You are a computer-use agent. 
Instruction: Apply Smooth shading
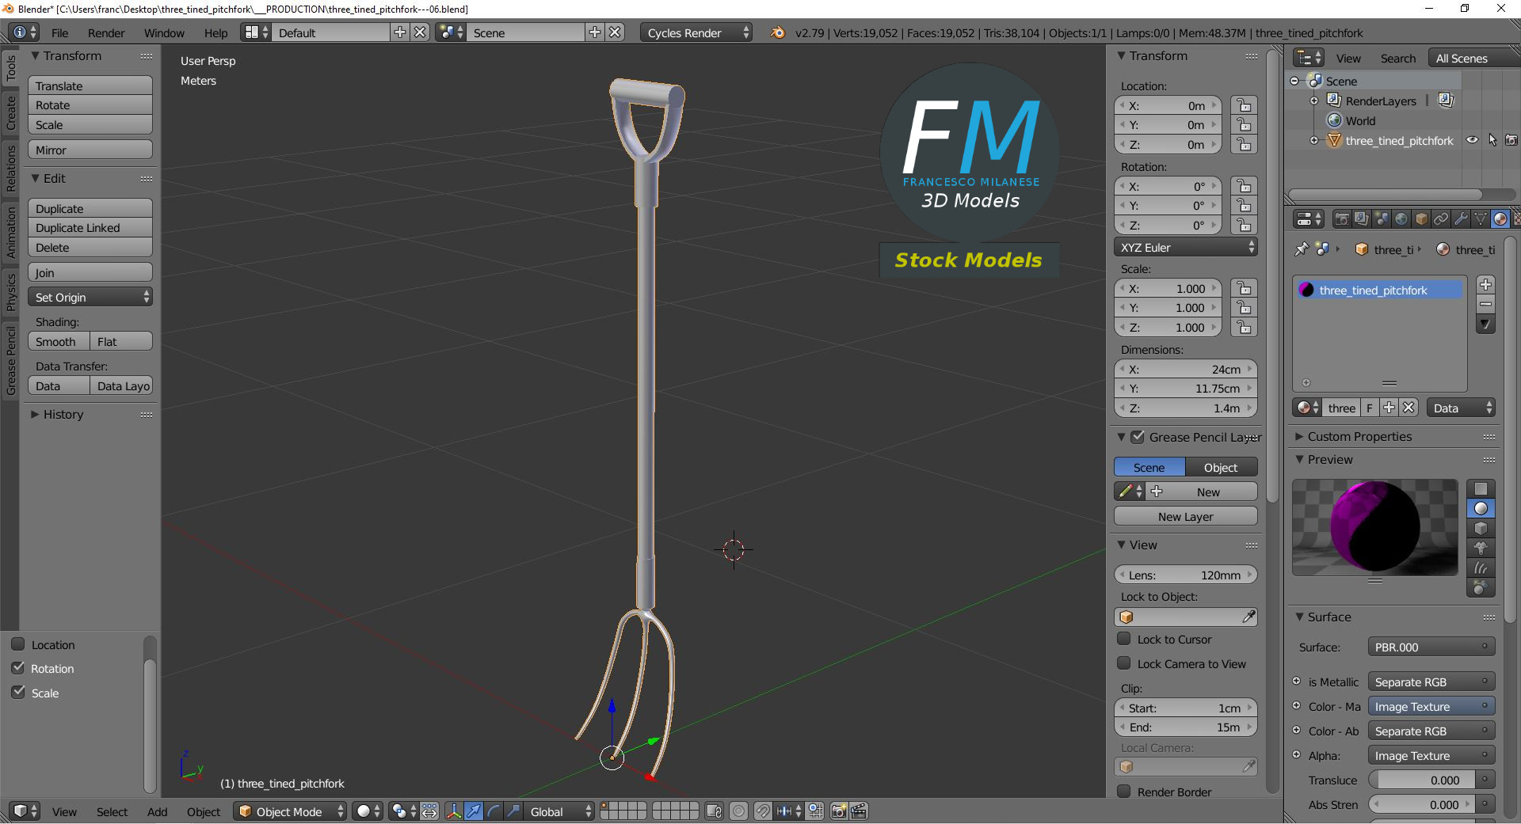59,341
